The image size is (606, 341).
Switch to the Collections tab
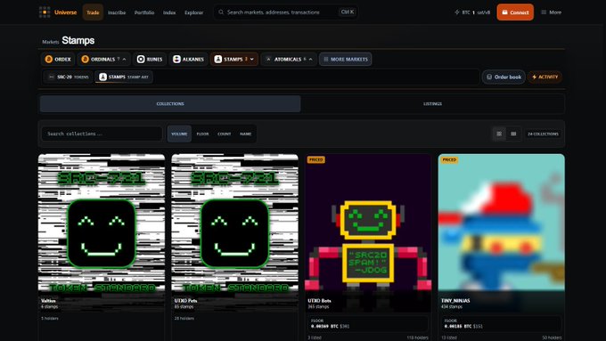coord(170,104)
